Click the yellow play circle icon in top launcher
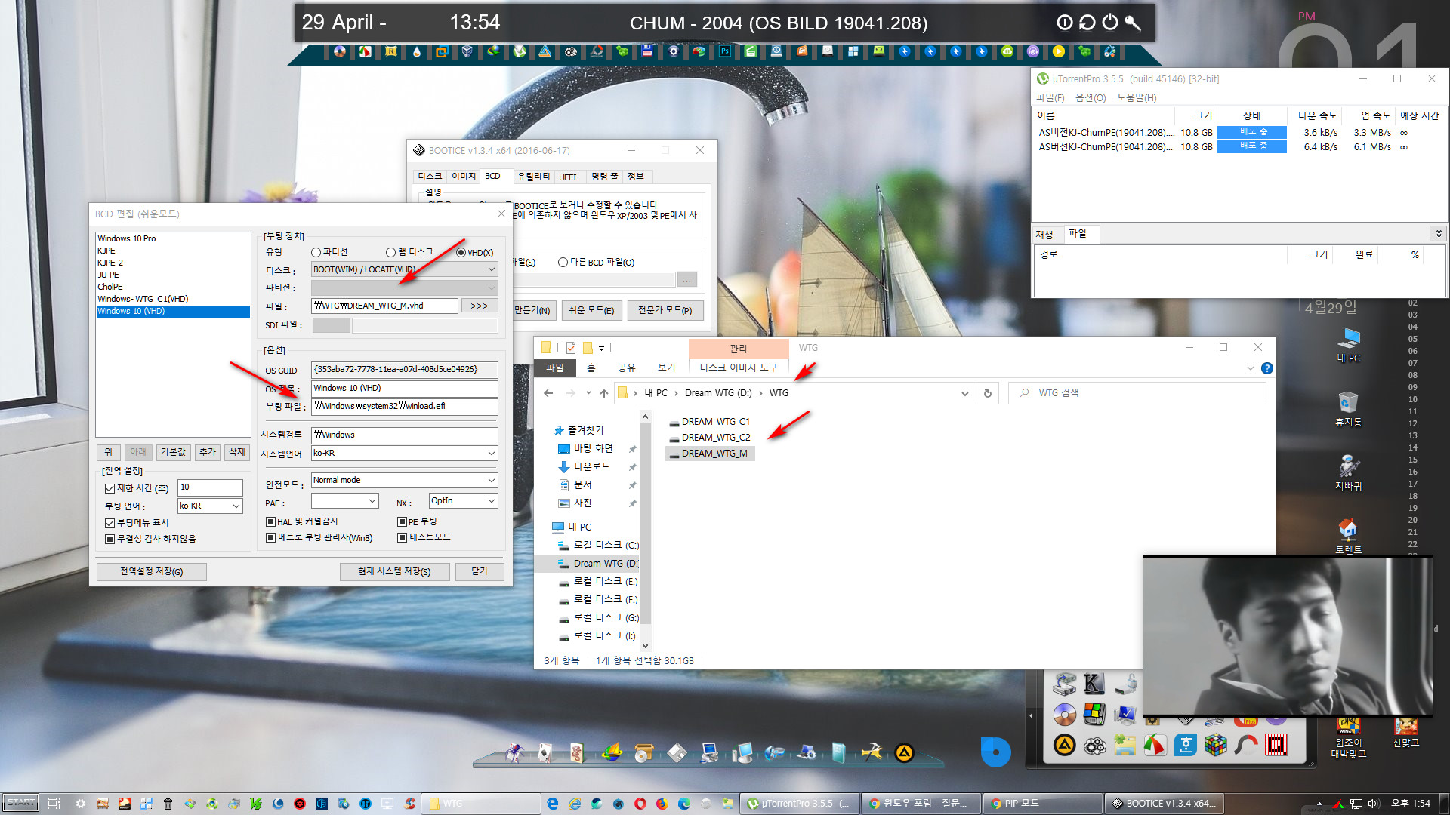1450x815 pixels. [1058, 51]
